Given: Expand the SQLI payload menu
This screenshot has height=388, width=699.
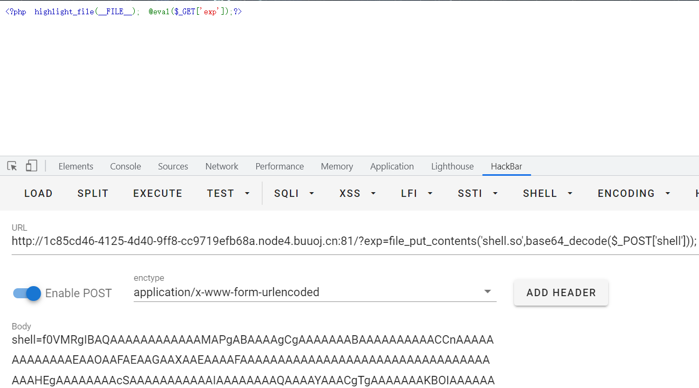Looking at the screenshot, I should [294, 193].
